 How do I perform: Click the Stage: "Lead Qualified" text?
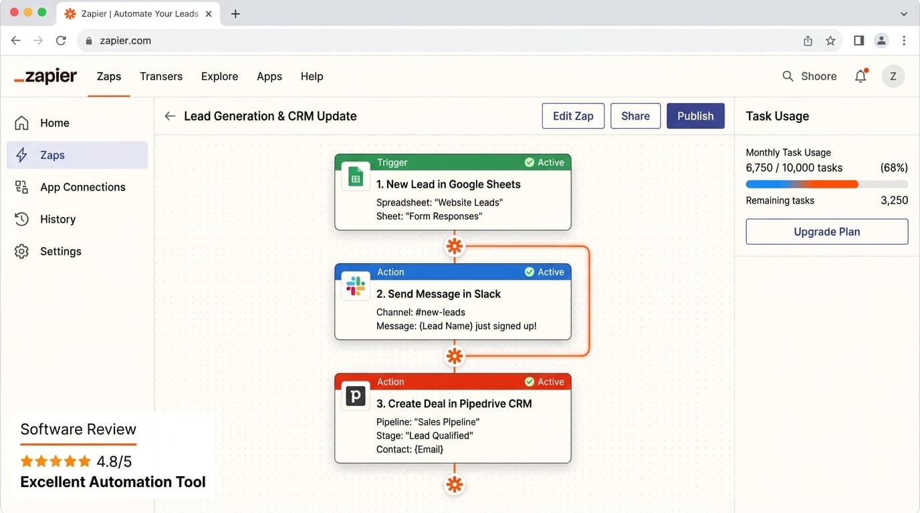(425, 436)
